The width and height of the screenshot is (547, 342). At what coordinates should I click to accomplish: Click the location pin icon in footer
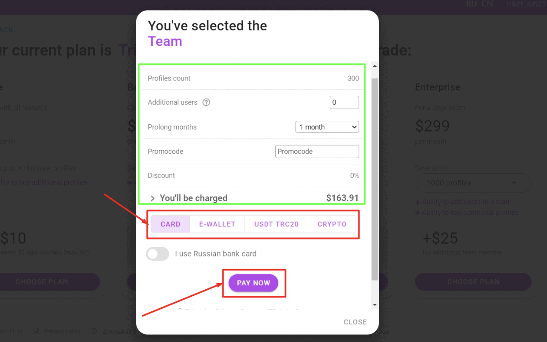[94, 331]
